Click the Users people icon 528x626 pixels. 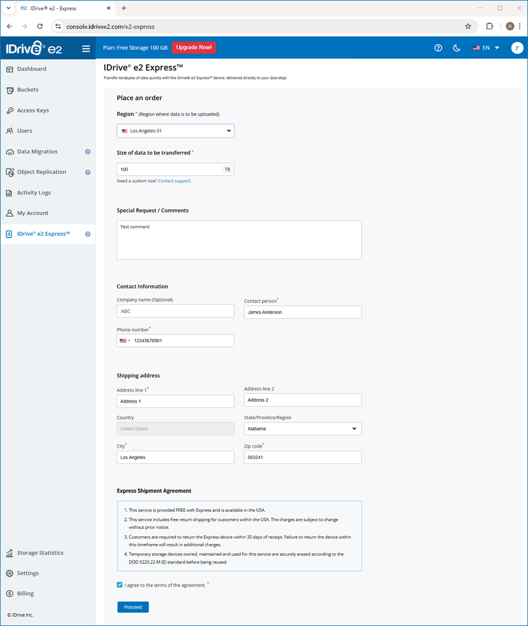9,131
